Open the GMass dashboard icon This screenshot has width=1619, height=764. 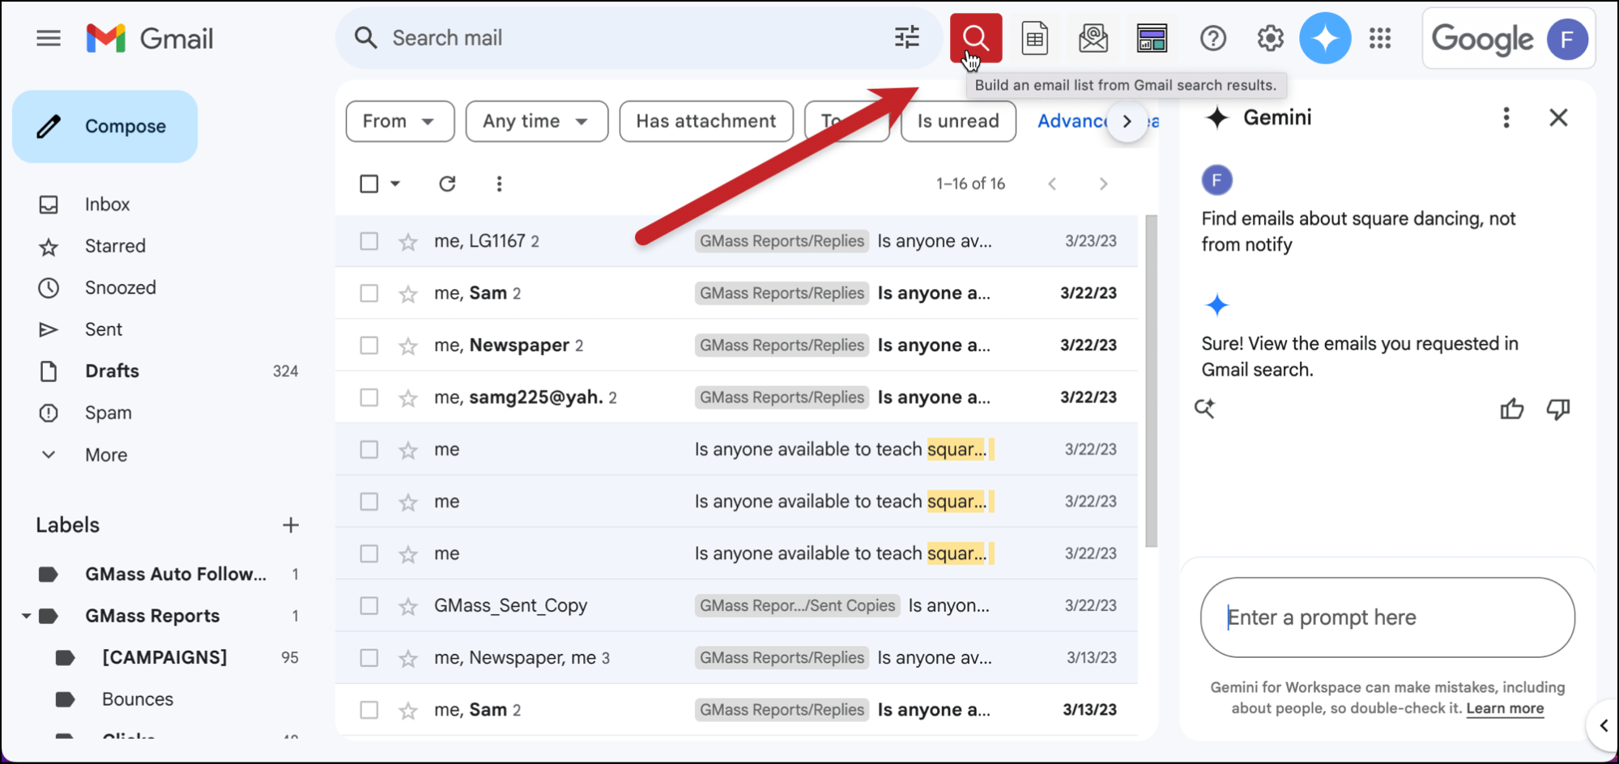click(x=1152, y=38)
